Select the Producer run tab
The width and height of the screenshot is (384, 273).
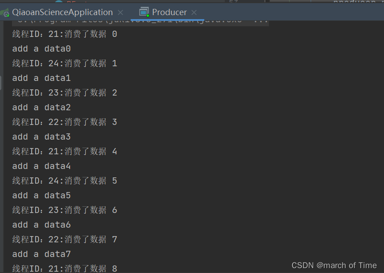click(169, 12)
